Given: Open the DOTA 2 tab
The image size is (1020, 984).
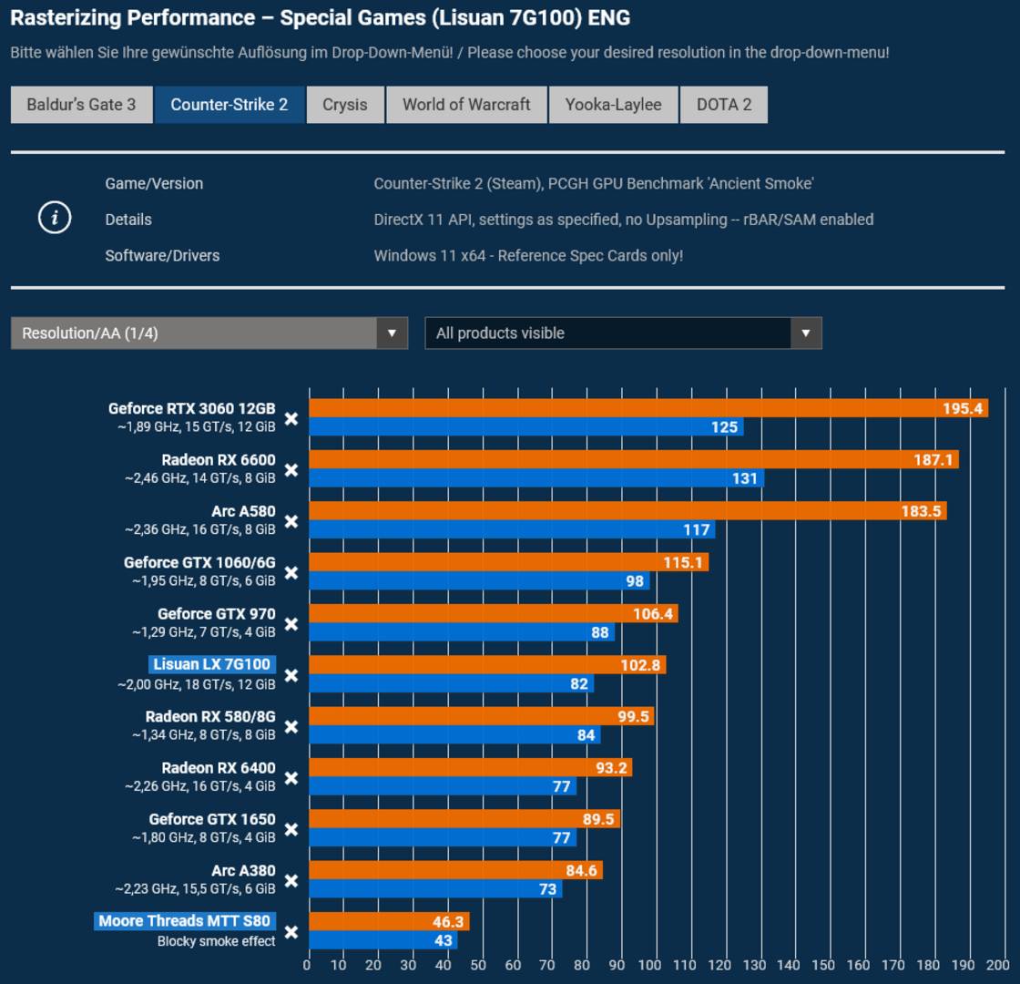Looking at the screenshot, I should [x=724, y=105].
